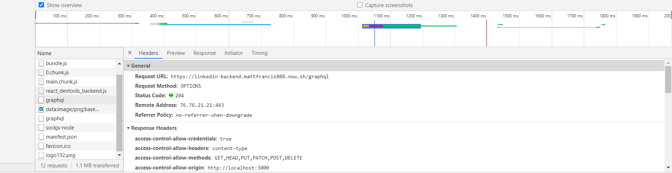The width and height of the screenshot is (672, 173).
Task: Enable the Capture screenshots checkbox
Action: click(x=360, y=5)
